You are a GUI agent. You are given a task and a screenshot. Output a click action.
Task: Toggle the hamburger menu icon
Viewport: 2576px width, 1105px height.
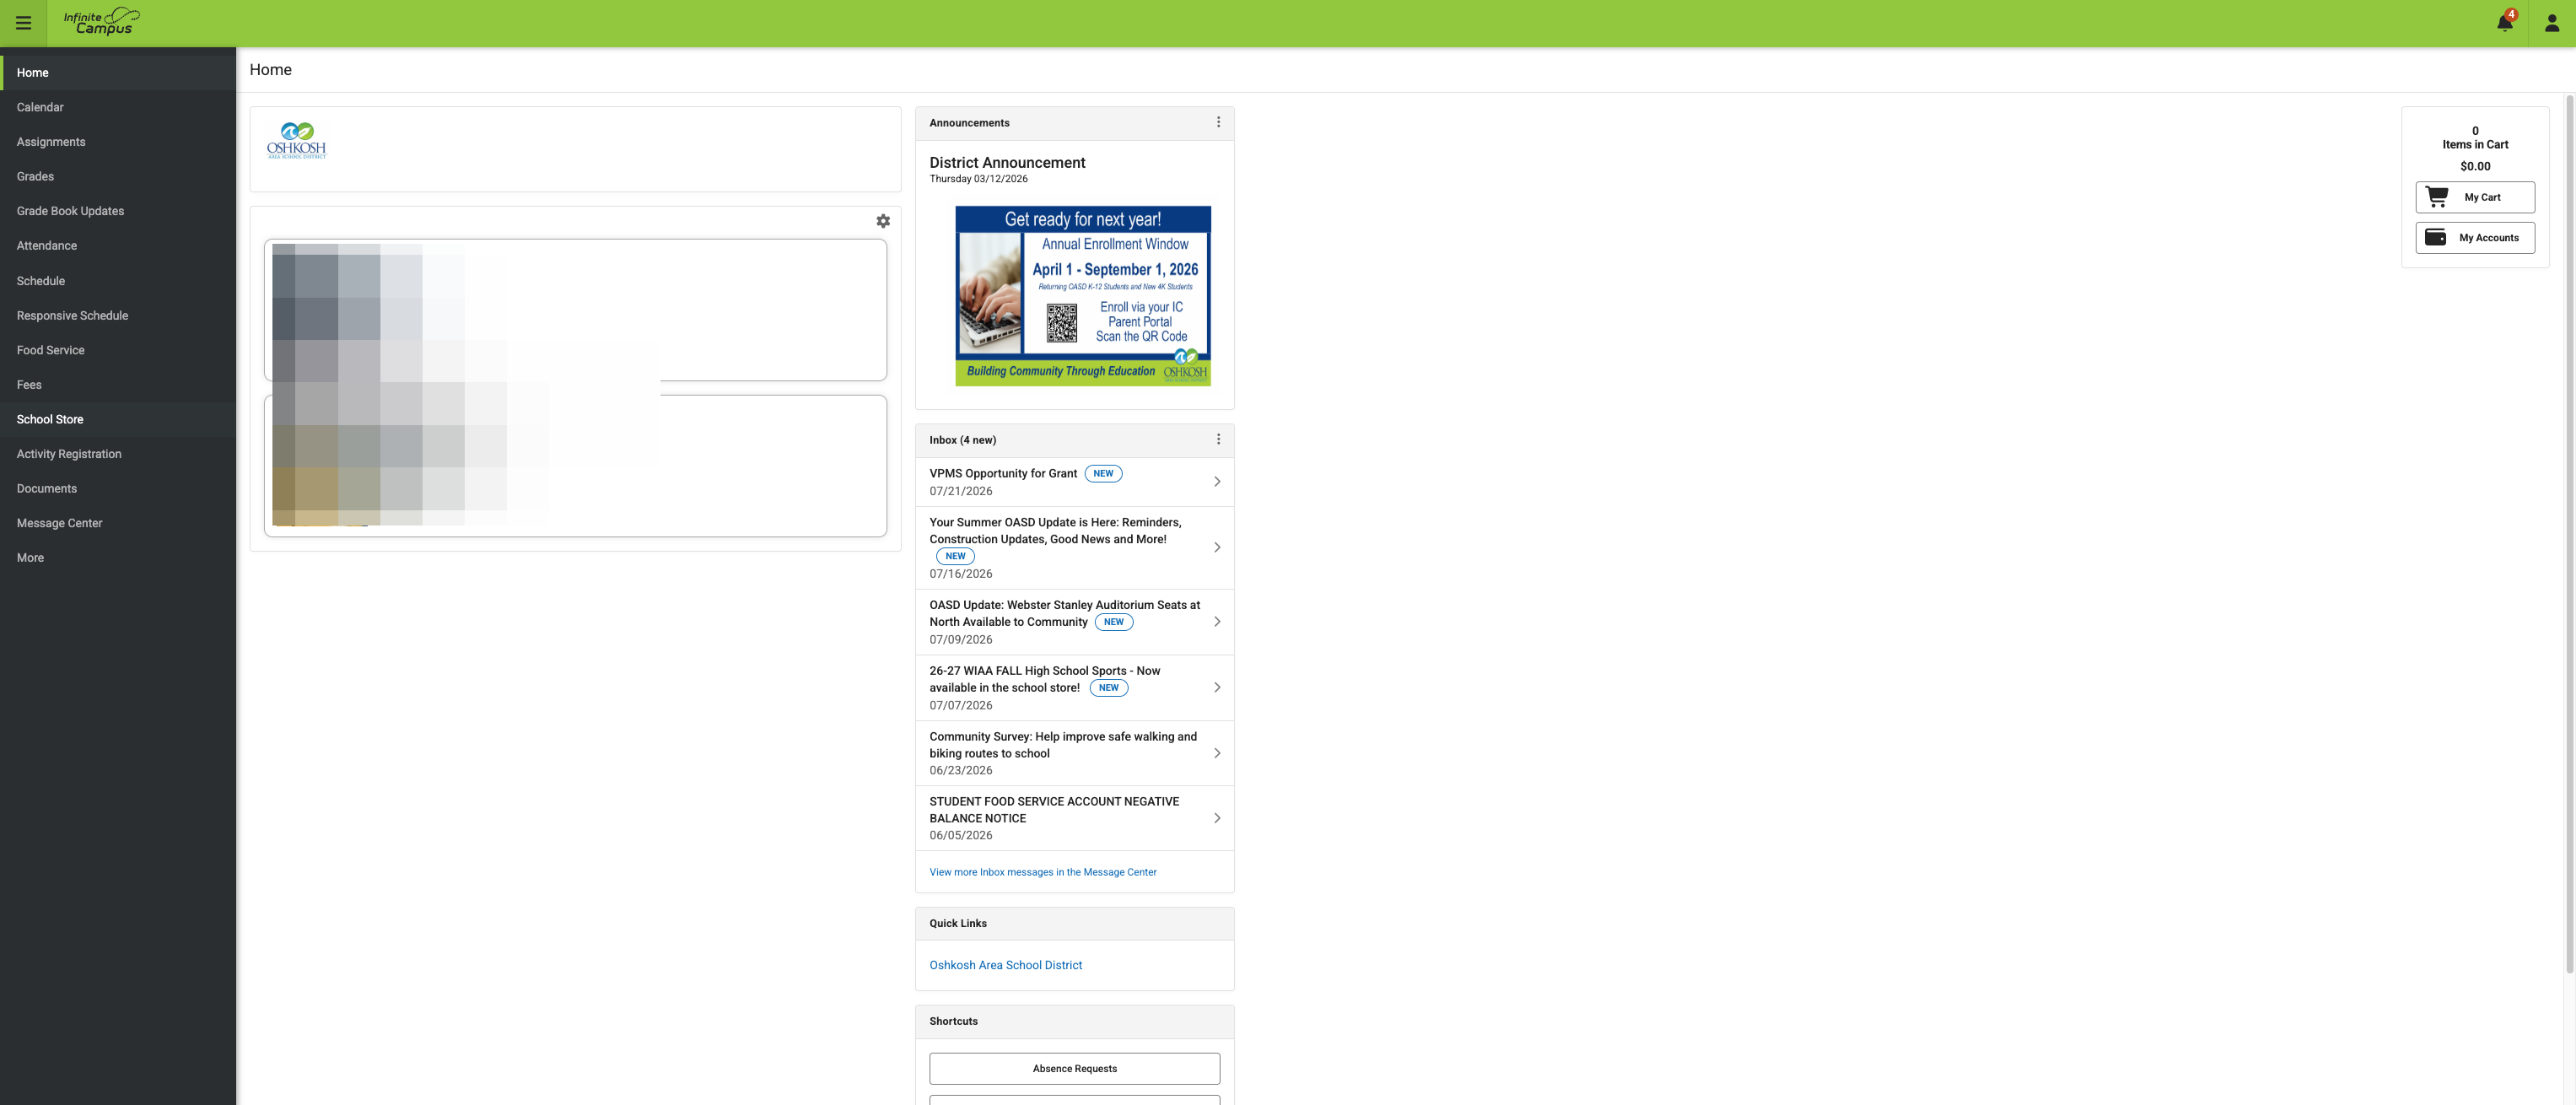pos(23,23)
